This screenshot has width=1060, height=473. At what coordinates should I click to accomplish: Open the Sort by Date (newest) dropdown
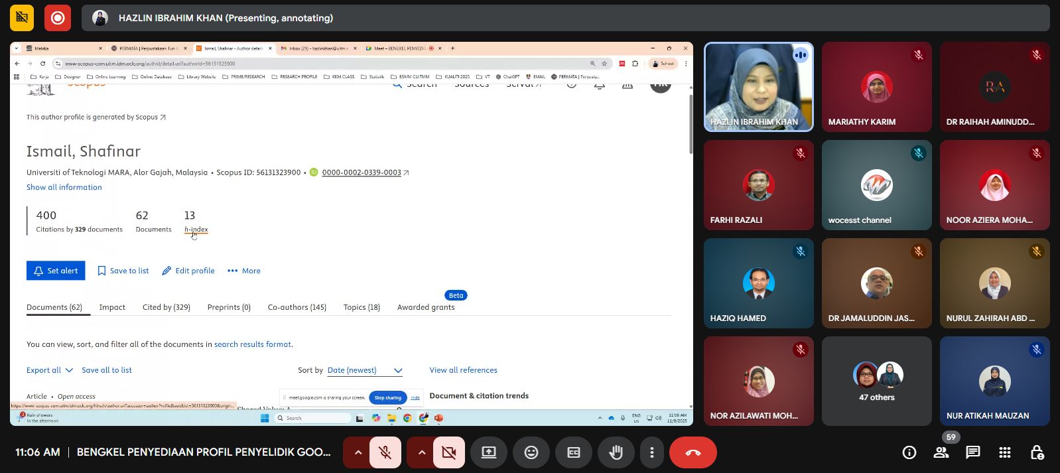tap(364, 370)
